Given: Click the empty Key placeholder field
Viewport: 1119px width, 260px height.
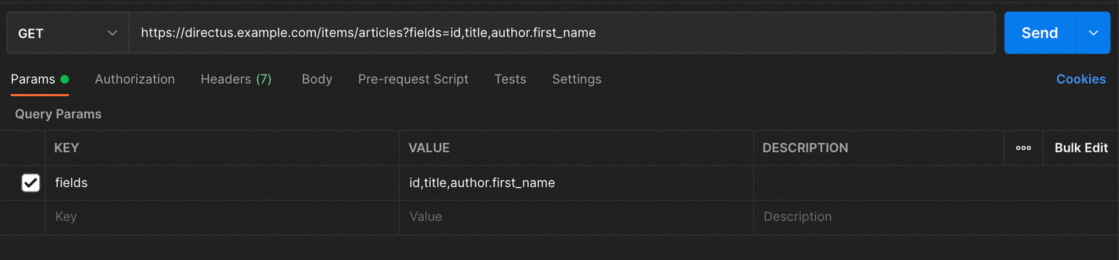Looking at the screenshot, I should point(222,217).
